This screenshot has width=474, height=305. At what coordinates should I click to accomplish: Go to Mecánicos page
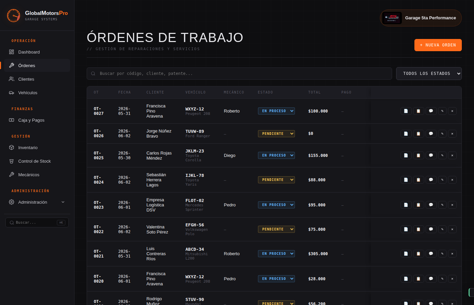(37, 175)
